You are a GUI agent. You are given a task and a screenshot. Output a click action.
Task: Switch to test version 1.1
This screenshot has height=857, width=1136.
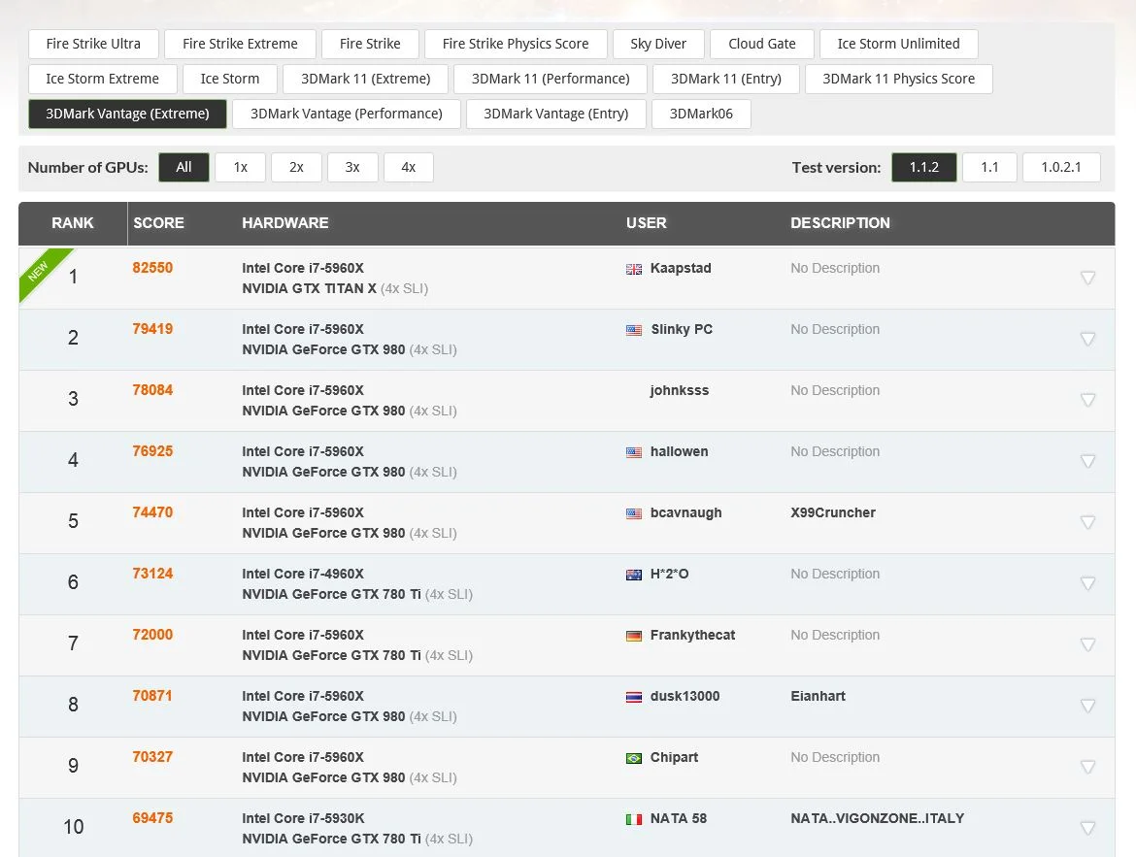tap(989, 167)
